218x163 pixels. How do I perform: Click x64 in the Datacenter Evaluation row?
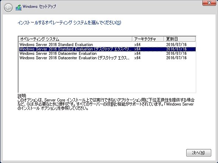pos(137,53)
